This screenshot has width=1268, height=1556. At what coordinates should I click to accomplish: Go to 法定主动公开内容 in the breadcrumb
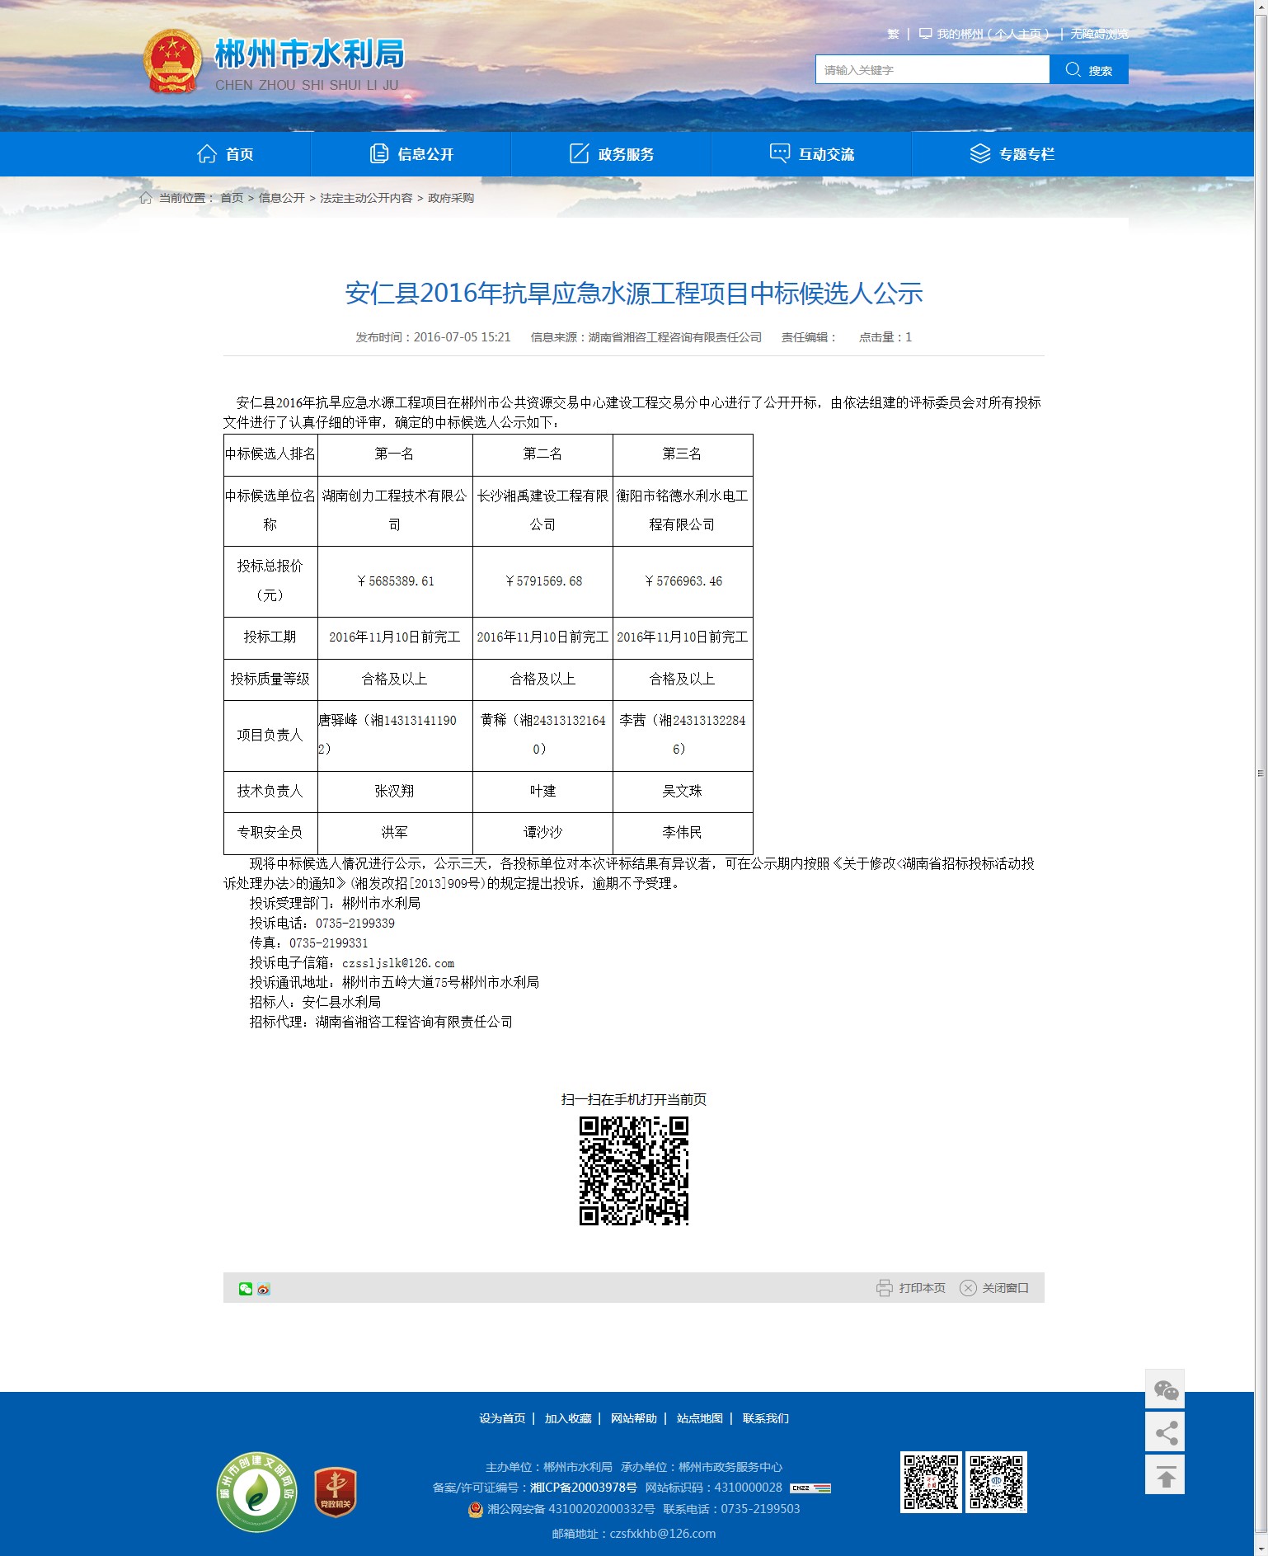point(366,198)
